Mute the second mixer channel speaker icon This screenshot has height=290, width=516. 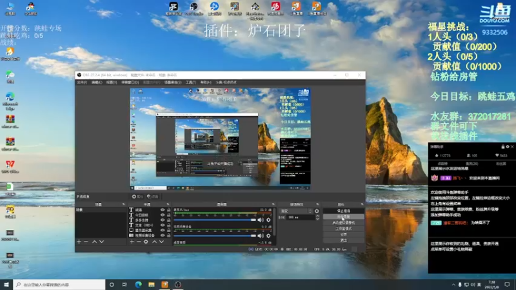coord(261,236)
